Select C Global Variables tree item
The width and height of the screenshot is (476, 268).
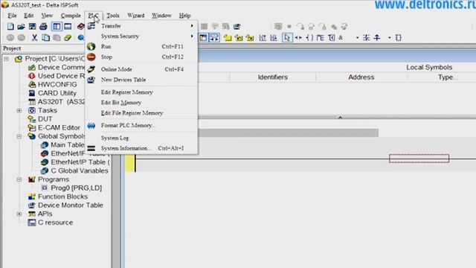click(80, 170)
